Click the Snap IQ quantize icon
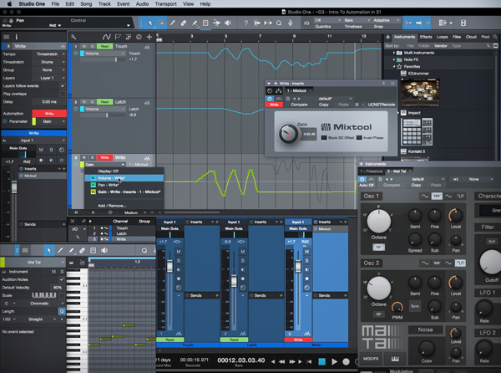Image resolution: width=501 pixels, height=373 pixels. coord(306,23)
